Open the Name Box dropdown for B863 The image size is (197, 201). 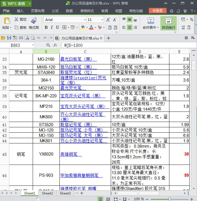pyautogui.click(x=33, y=45)
